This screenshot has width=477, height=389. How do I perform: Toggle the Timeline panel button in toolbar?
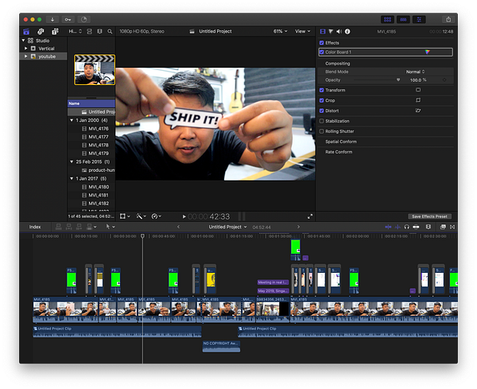(403, 19)
